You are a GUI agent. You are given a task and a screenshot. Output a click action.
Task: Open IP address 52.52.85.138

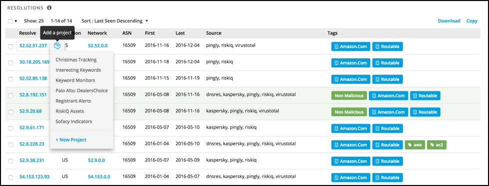pyautogui.click(x=33, y=78)
